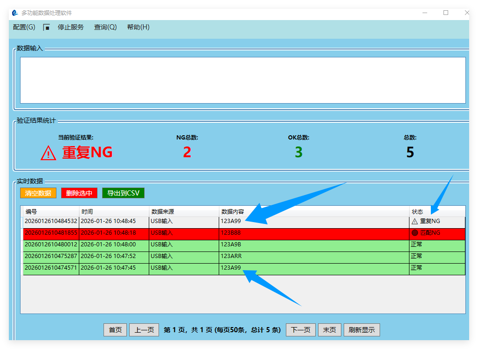
Task: Click the stop service square icon
Action: [x=46, y=28]
